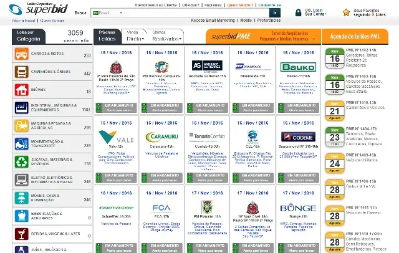Click the Codeme Em Andamento button
399x253 pixels.
(298, 178)
